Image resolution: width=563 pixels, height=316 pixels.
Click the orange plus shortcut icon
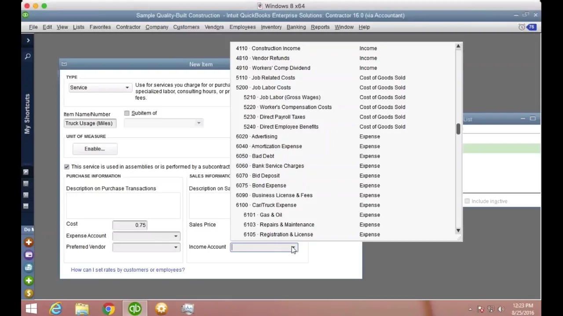coord(29,242)
